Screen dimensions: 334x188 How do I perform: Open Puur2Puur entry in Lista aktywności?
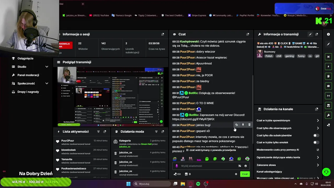(x=81, y=142)
